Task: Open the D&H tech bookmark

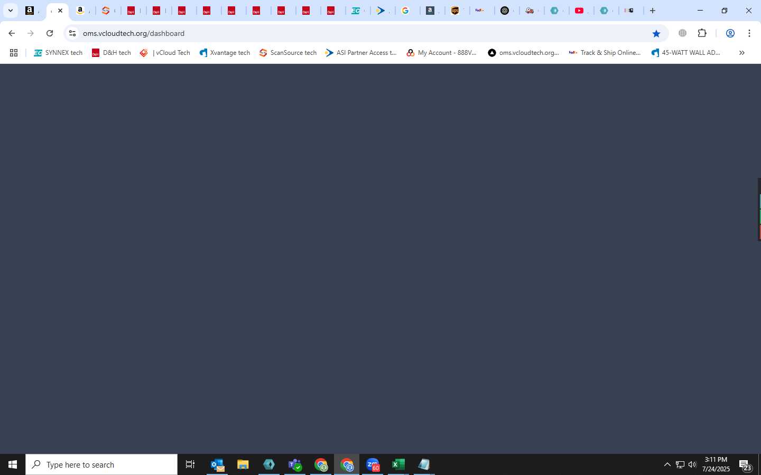Action: tap(112, 53)
